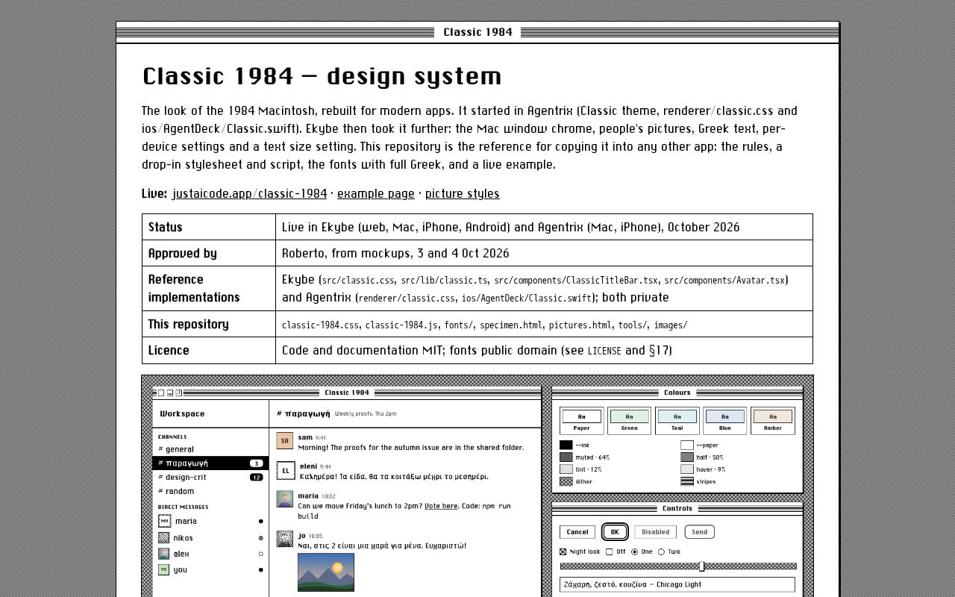Click the hollow status dot next to alex
The width and height of the screenshot is (955, 597).
pos(260,554)
